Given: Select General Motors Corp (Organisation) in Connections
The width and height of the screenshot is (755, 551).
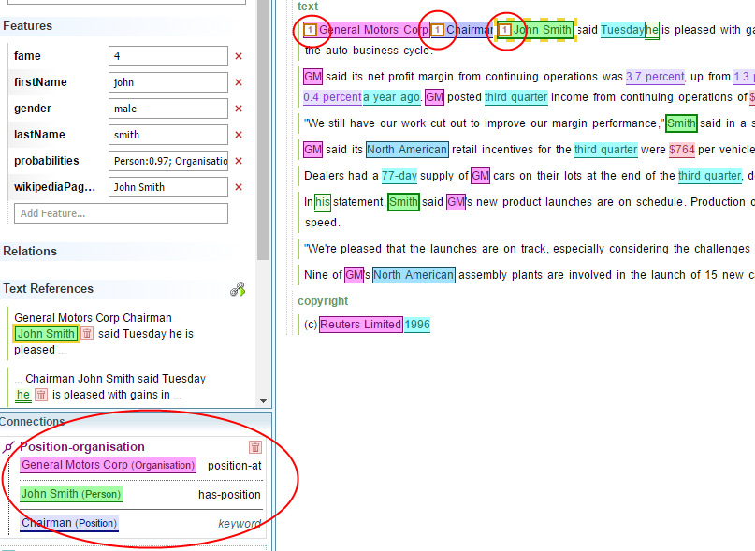Looking at the screenshot, I should click(108, 465).
